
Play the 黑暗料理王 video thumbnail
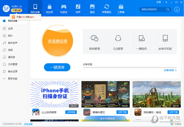(105, 94)
